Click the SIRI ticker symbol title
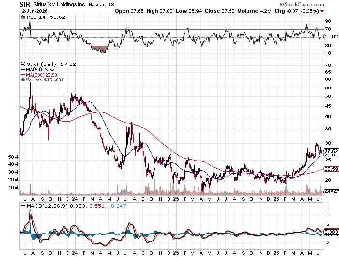This screenshot has width=339, height=257. click(x=26, y=4)
